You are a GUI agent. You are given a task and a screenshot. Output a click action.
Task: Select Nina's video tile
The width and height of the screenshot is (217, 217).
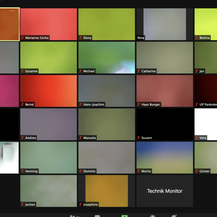pyautogui.click(x=165, y=24)
